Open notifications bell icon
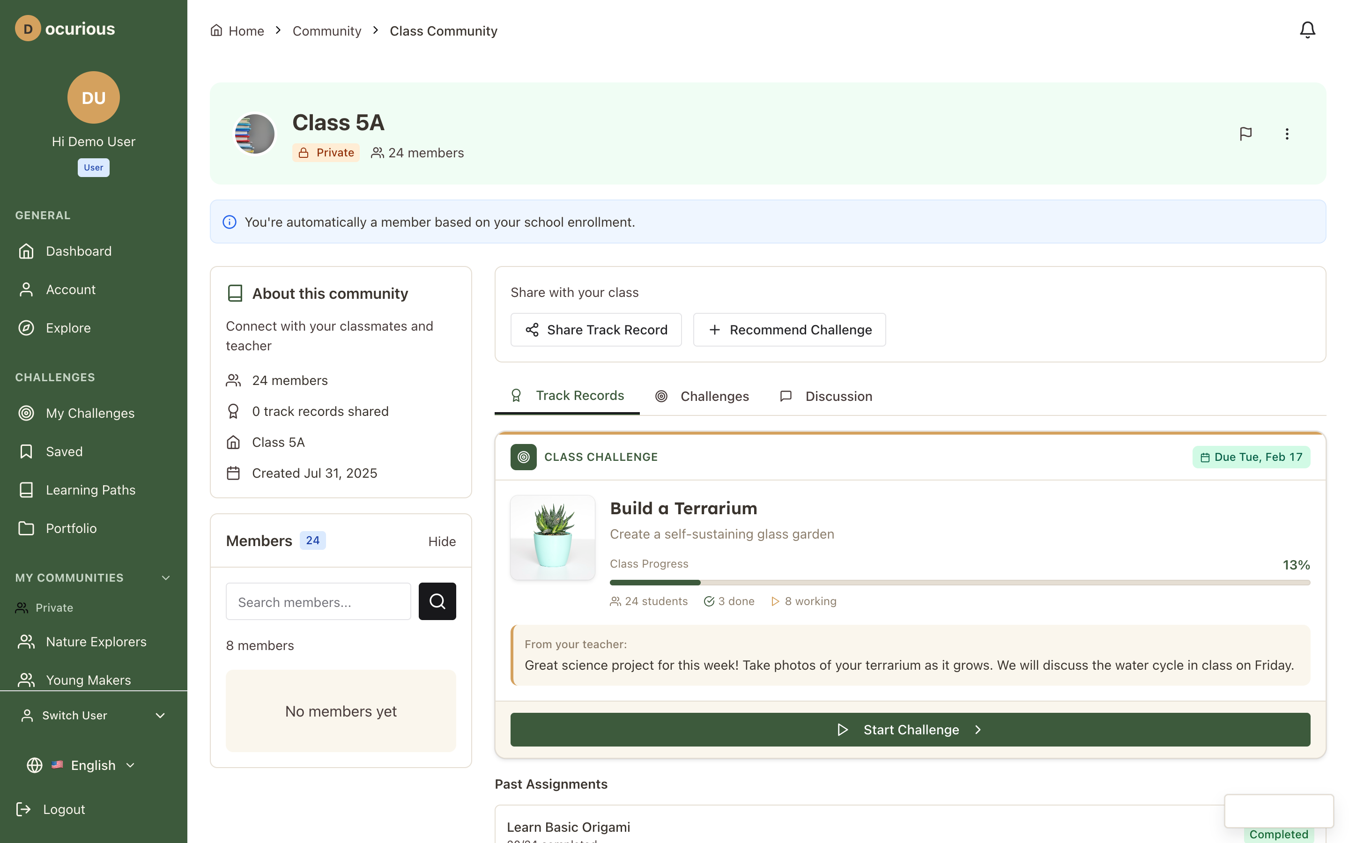1349x843 pixels. [1307, 30]
